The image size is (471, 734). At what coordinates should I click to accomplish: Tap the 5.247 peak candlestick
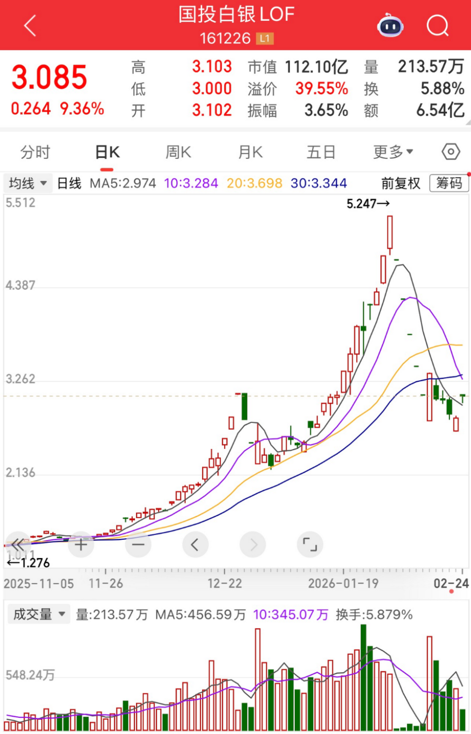tap(390, 232)
